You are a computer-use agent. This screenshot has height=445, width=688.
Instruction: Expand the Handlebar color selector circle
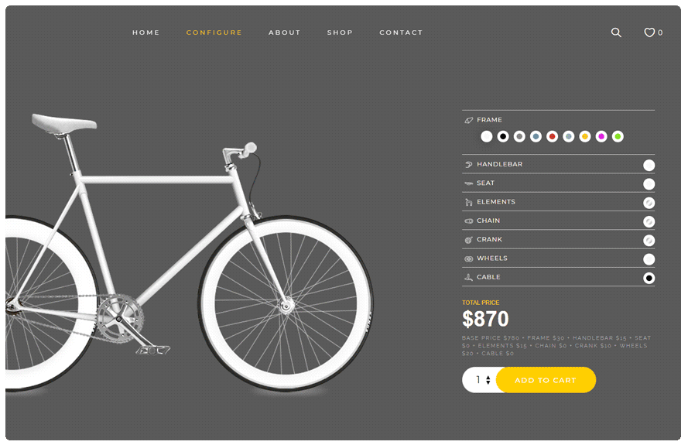(649, 166)
